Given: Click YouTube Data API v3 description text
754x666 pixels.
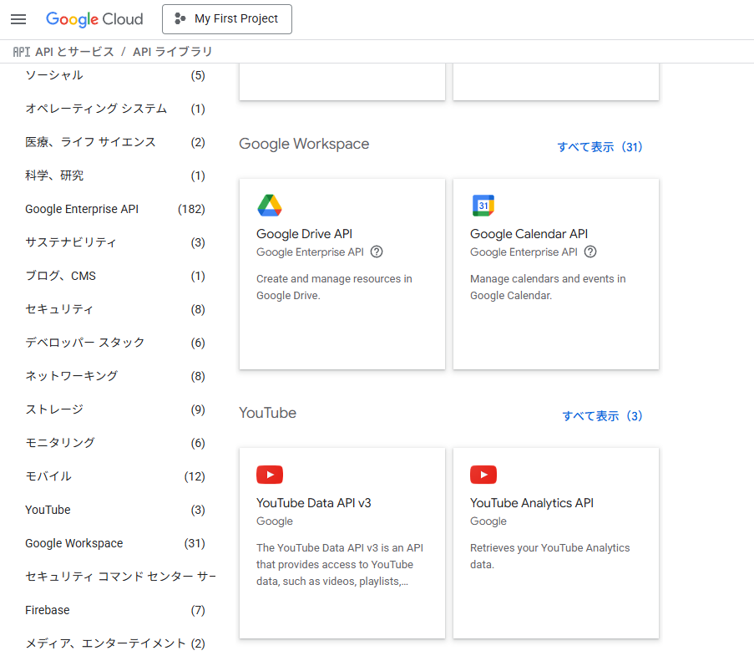Looking at the screenshot, I should coord(340,564).
